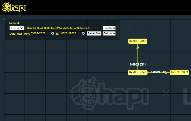Viewport: 191px width, 121px height.
Task: Select graph node 0xe07...28a7
Action: pos(138,41)
